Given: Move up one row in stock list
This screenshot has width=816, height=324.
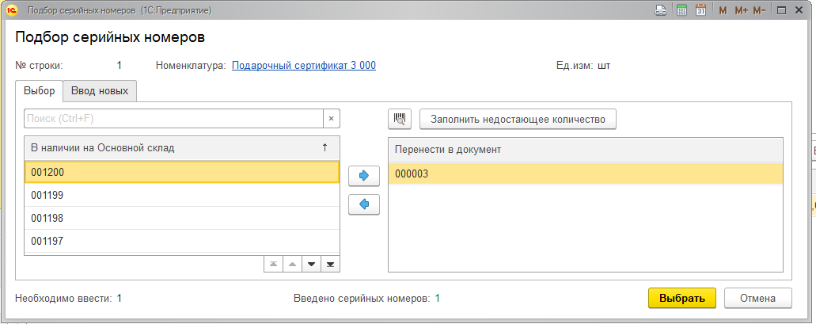Looking at the screenshot, I should pos(293,264).
